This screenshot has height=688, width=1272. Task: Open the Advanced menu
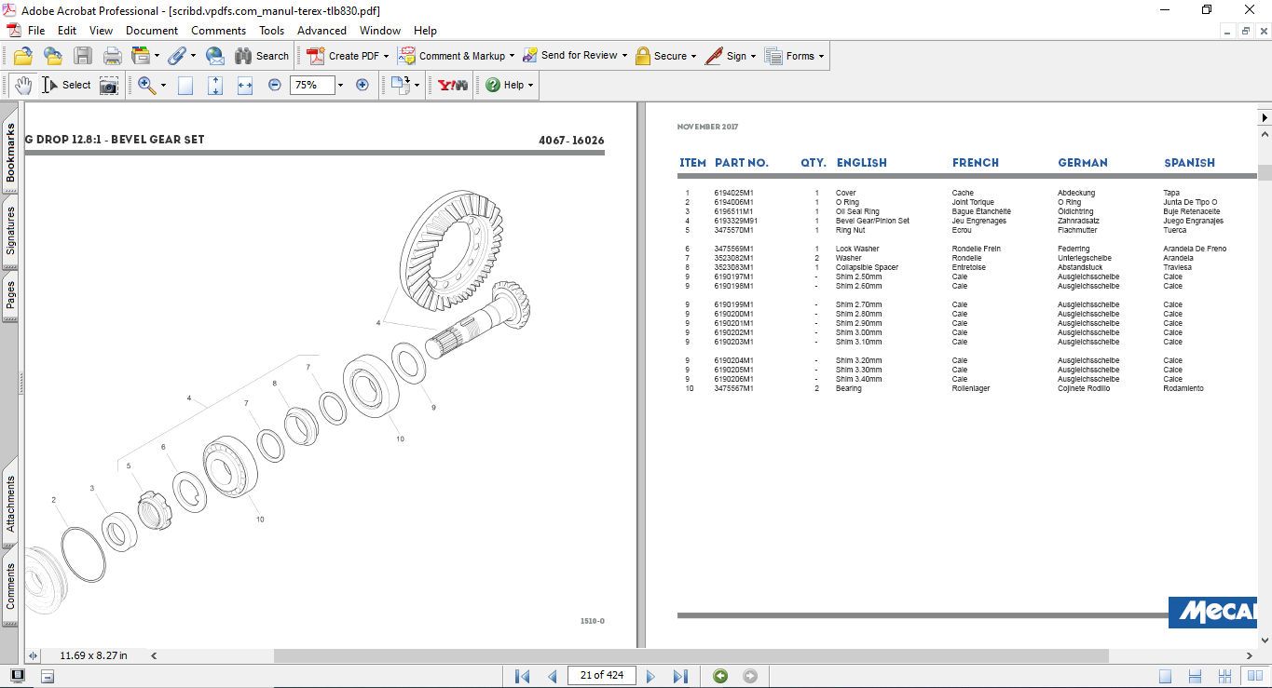[x=321, y=31]
